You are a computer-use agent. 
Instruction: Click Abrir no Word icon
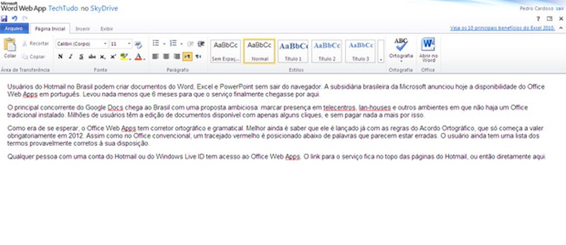(x=428, y=44)
